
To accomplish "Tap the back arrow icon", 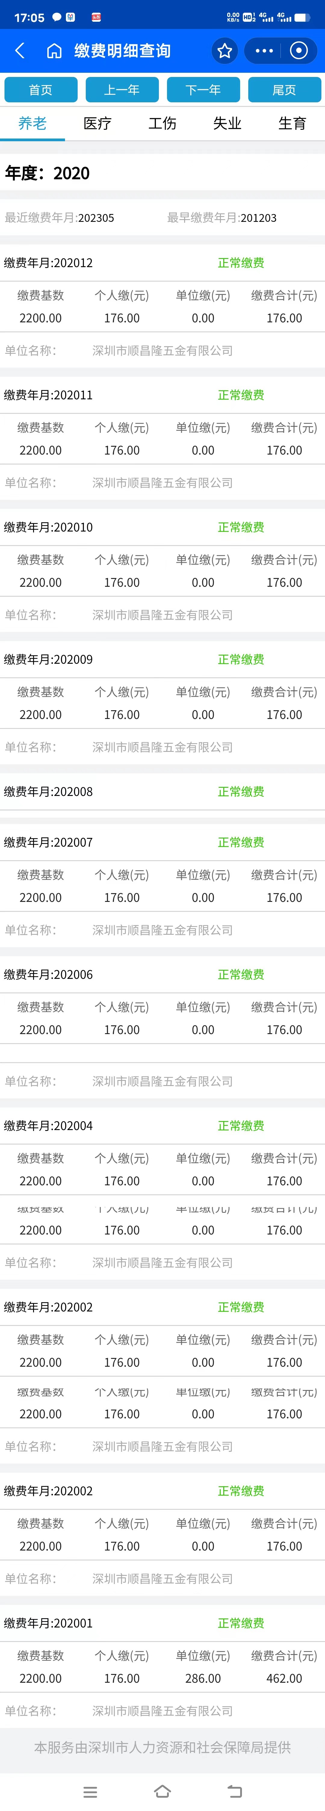I will 20,51.
